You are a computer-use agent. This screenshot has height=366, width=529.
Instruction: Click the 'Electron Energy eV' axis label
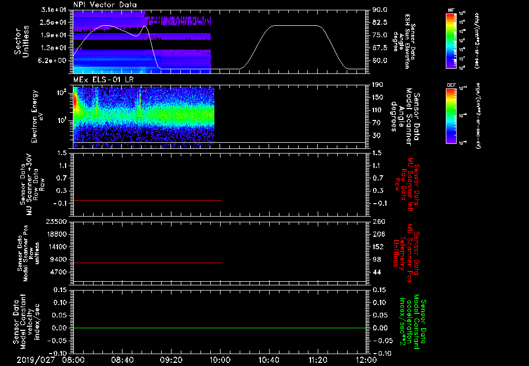[37, 116]
